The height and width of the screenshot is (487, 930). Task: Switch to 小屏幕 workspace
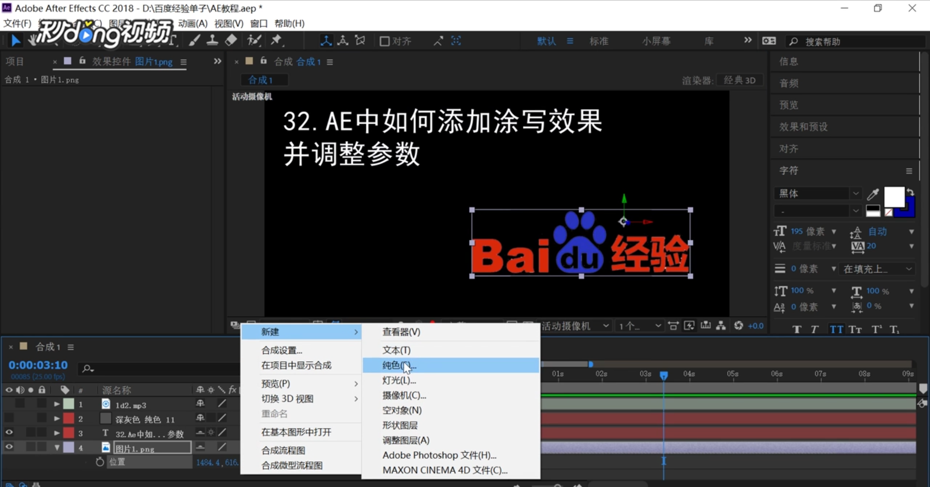(656, 42)
